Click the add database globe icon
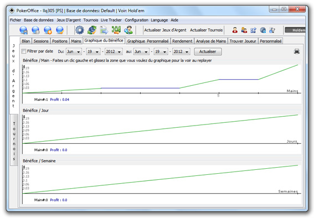This screenshot has width=314, height=218. point(48,30)
